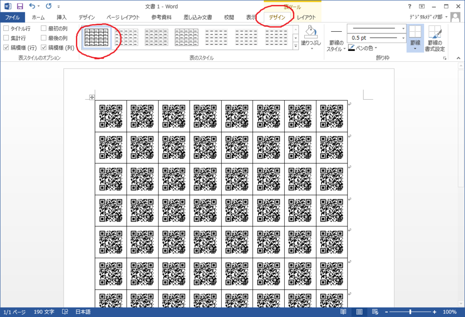The image size is (465, 317).
Task: Open the Help question mark icon
Action: pos(410,6)
